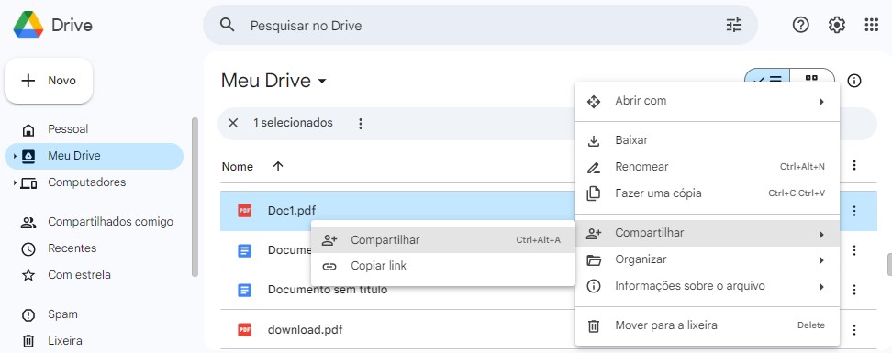Open Spam in sidebar

(94, 314)
